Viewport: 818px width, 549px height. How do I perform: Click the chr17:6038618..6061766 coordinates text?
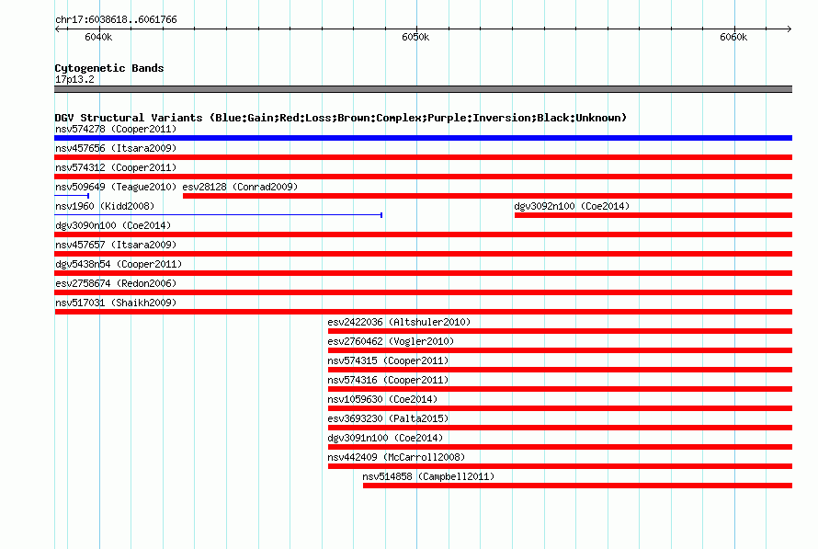(x=116, y=19)
